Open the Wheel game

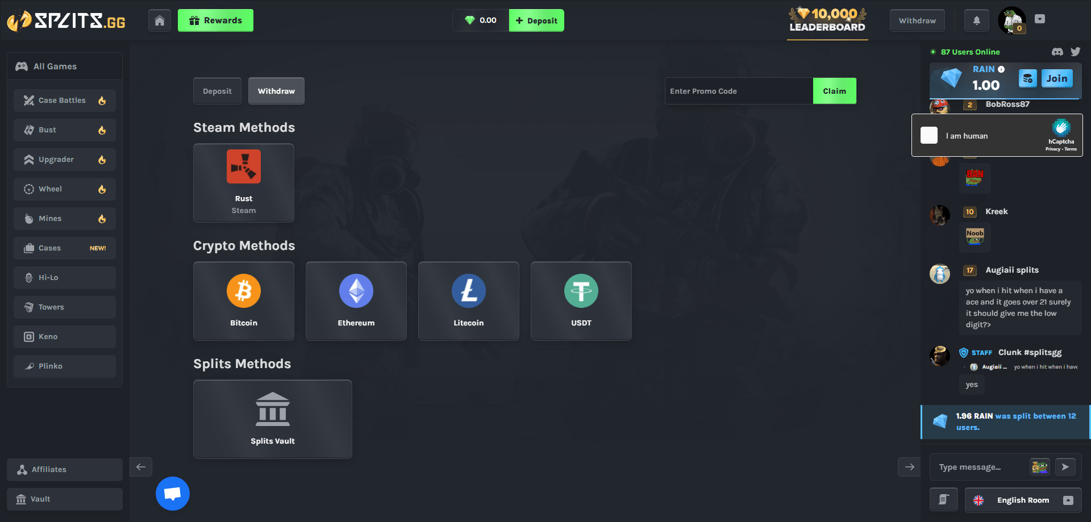(65, 189)
